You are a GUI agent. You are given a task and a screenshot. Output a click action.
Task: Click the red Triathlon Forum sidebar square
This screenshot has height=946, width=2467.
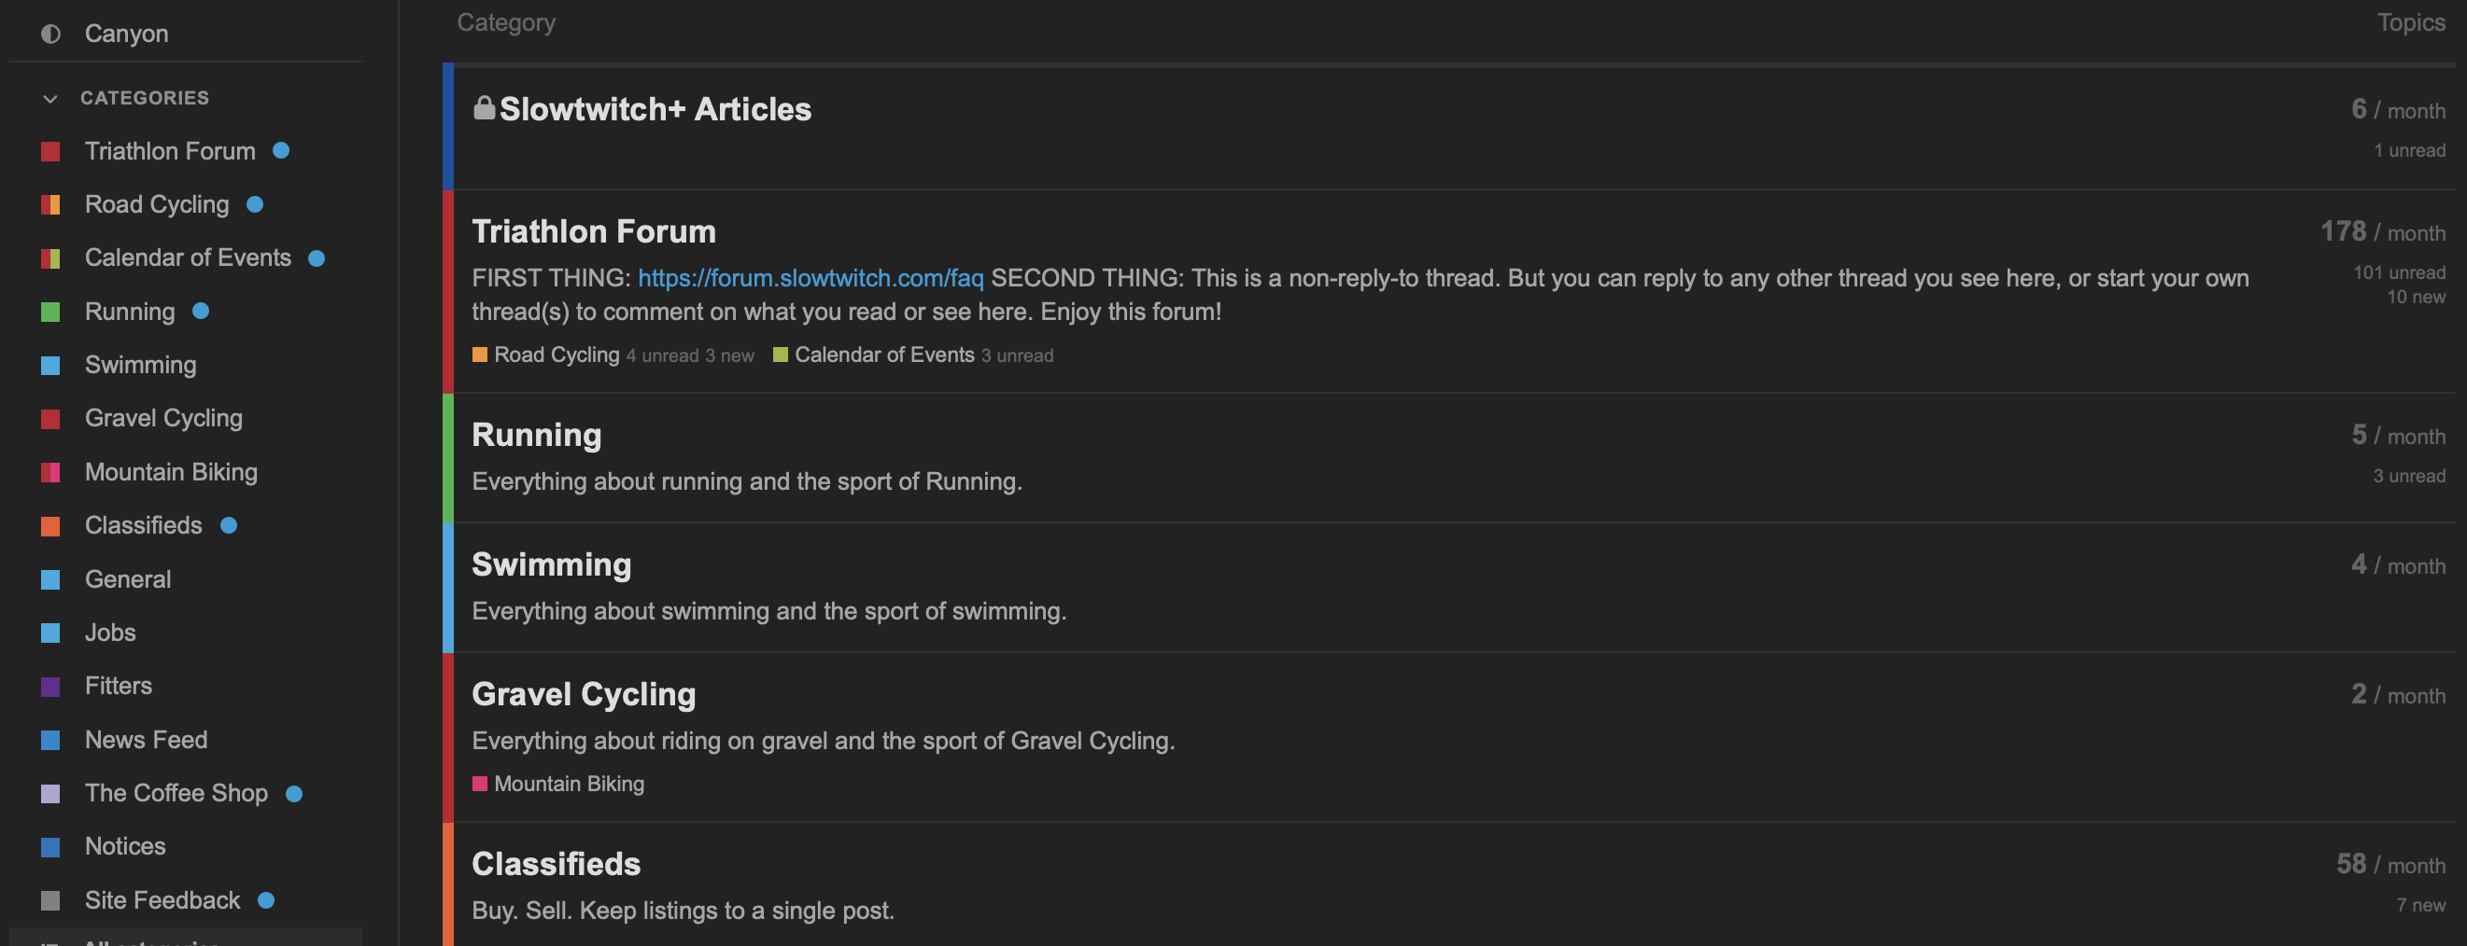(50, 151)
